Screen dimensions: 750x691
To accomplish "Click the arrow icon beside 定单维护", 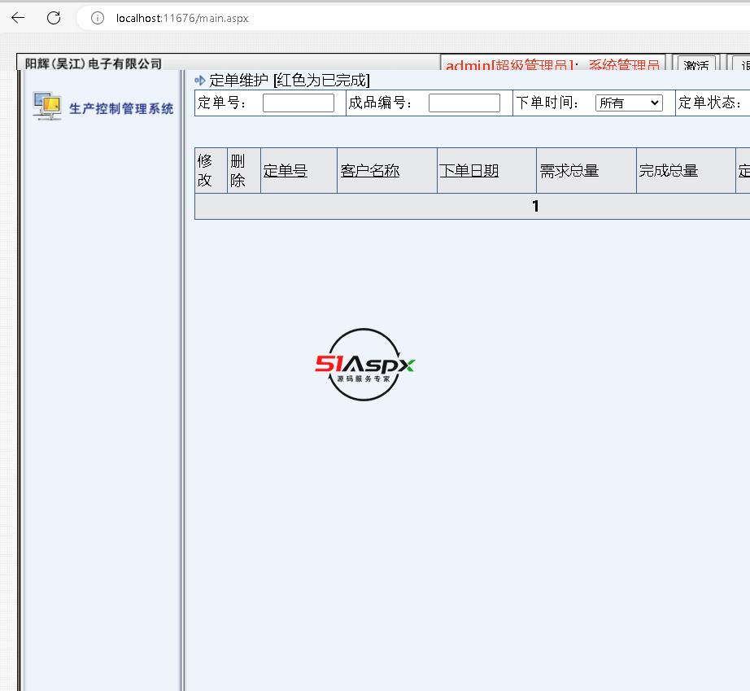I will (200, 81).
